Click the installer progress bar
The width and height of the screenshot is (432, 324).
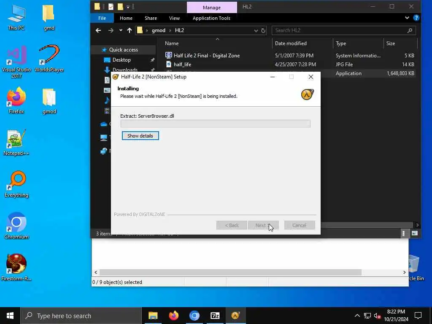point(216,124)
